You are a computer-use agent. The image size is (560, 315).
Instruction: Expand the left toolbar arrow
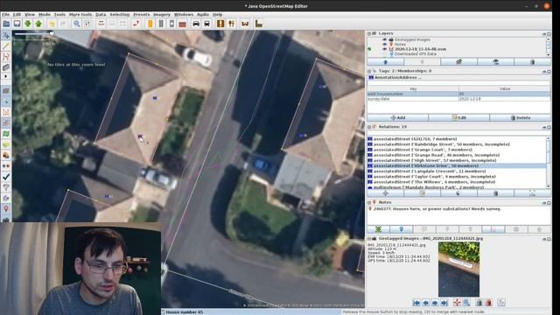pos(6,76)
